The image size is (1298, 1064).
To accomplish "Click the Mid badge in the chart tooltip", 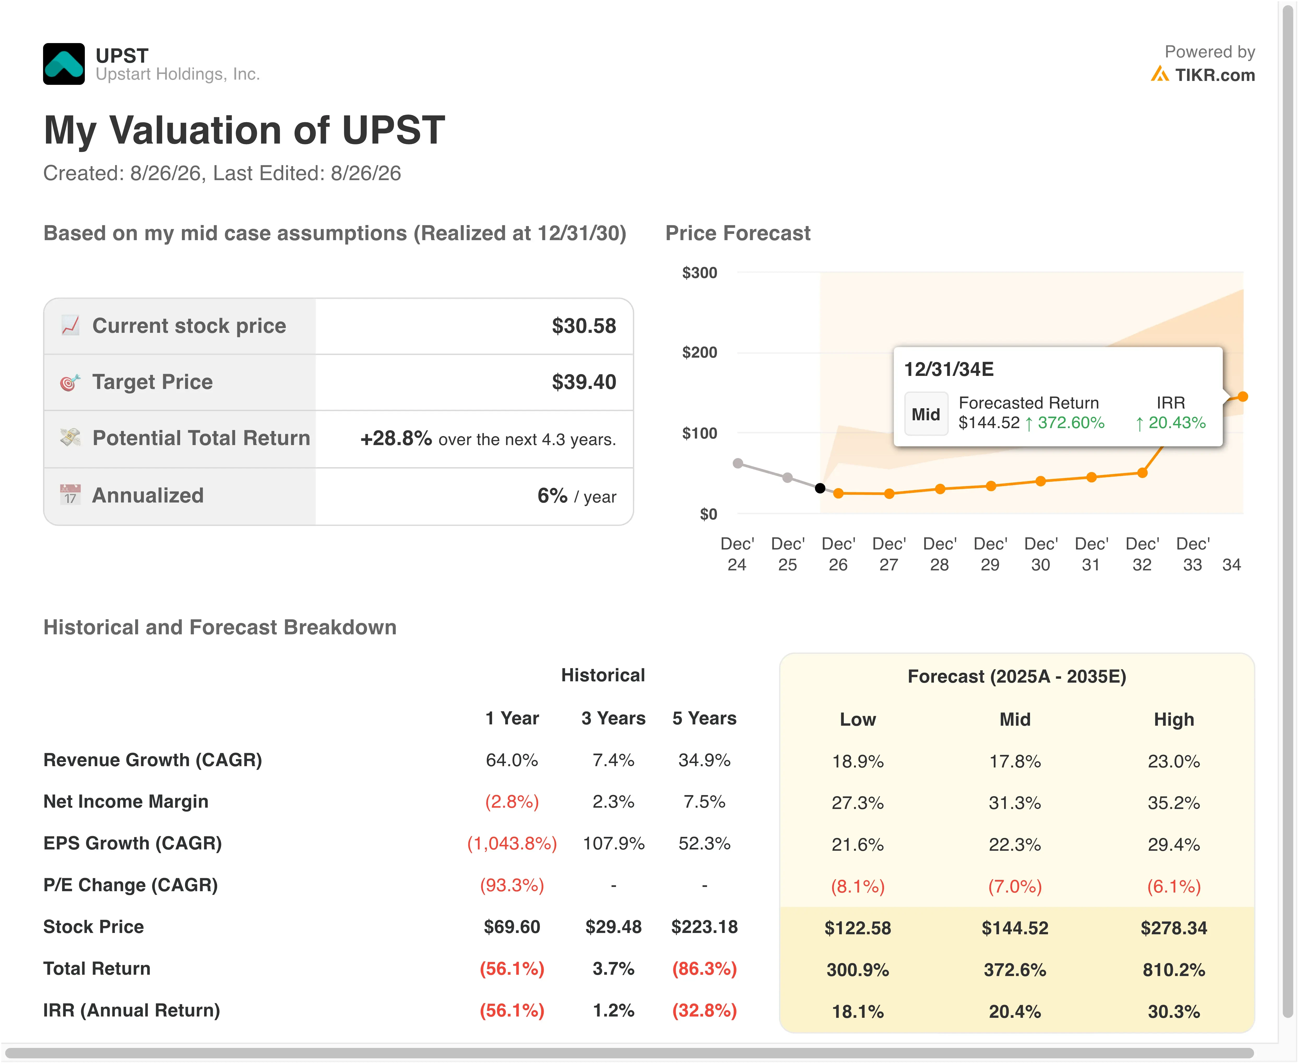I will [925, 414].
